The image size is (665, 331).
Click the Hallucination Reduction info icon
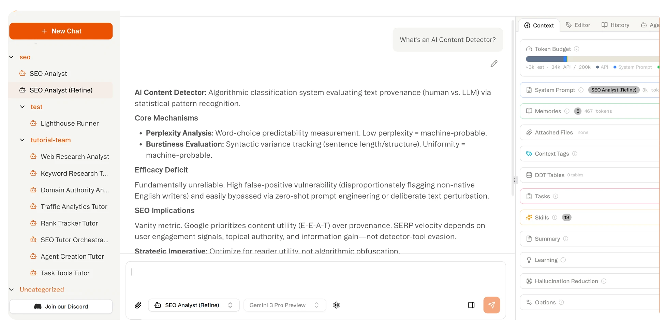tap(604, 281)
